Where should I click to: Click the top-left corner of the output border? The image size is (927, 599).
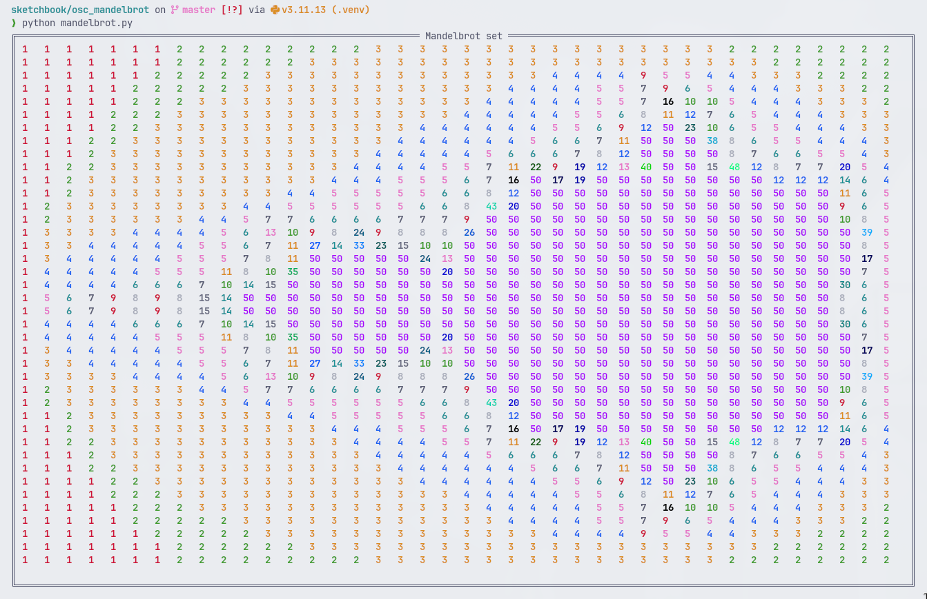tap(14, 36)
